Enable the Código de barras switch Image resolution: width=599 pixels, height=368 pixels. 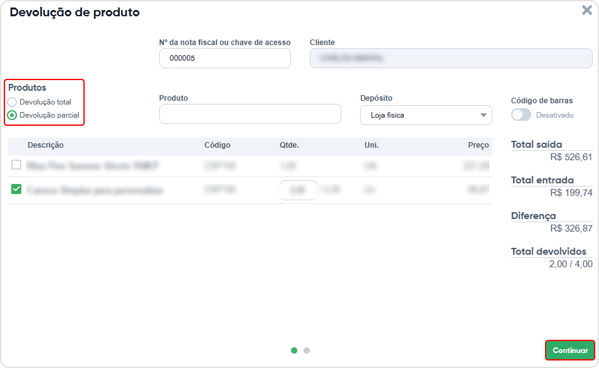click(x=521, y=115)
